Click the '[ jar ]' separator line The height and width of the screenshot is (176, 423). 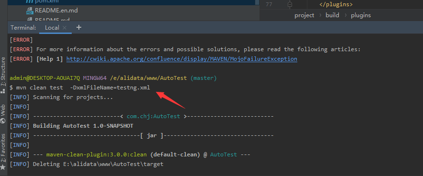click(x=141, y=135)
